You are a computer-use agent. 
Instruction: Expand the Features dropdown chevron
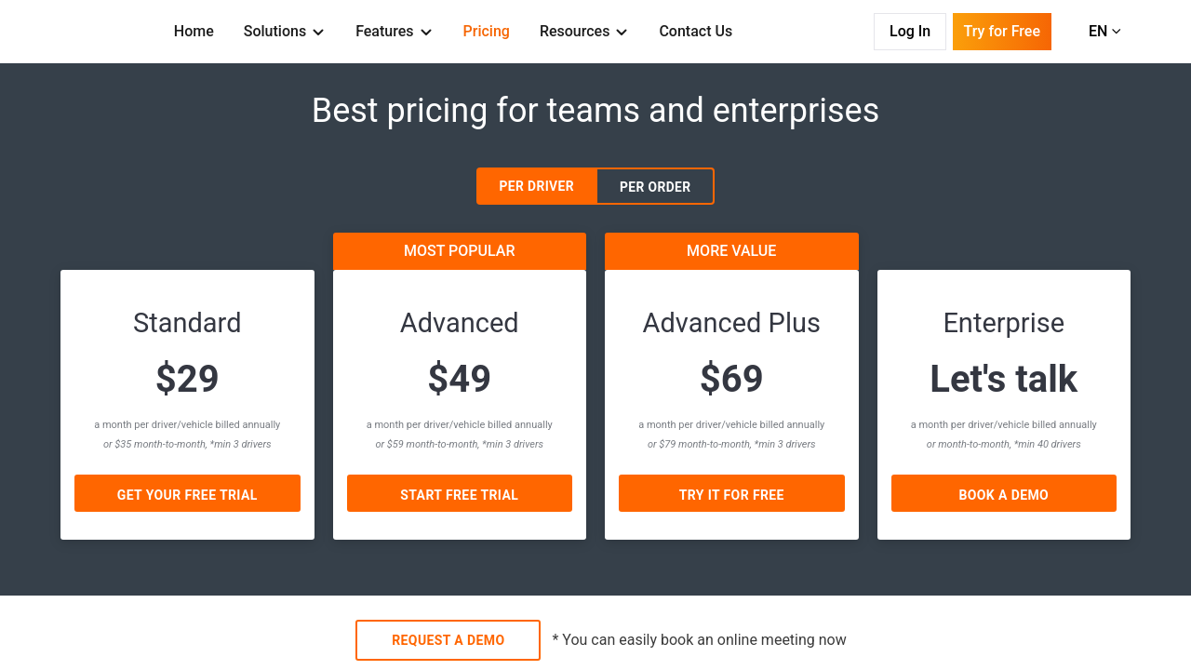pyautogui.click(x=426, y=33)
